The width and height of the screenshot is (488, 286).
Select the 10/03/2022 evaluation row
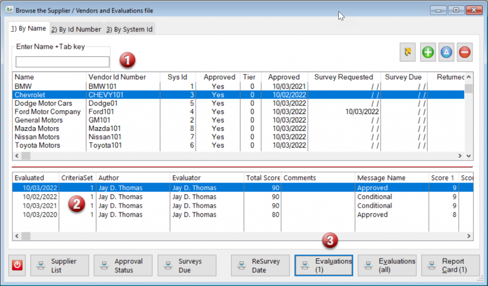[243, 188]
